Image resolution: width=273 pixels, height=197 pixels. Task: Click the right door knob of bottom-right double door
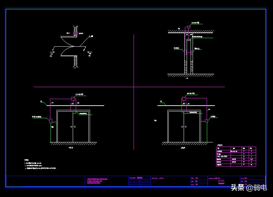[185, 127]
